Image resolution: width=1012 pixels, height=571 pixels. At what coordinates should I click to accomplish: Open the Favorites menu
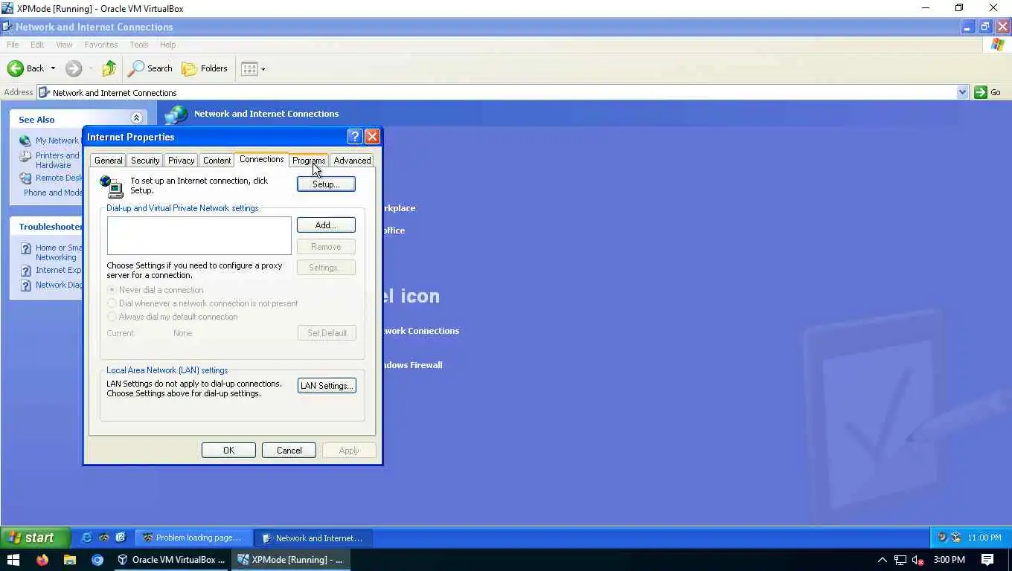101,45
